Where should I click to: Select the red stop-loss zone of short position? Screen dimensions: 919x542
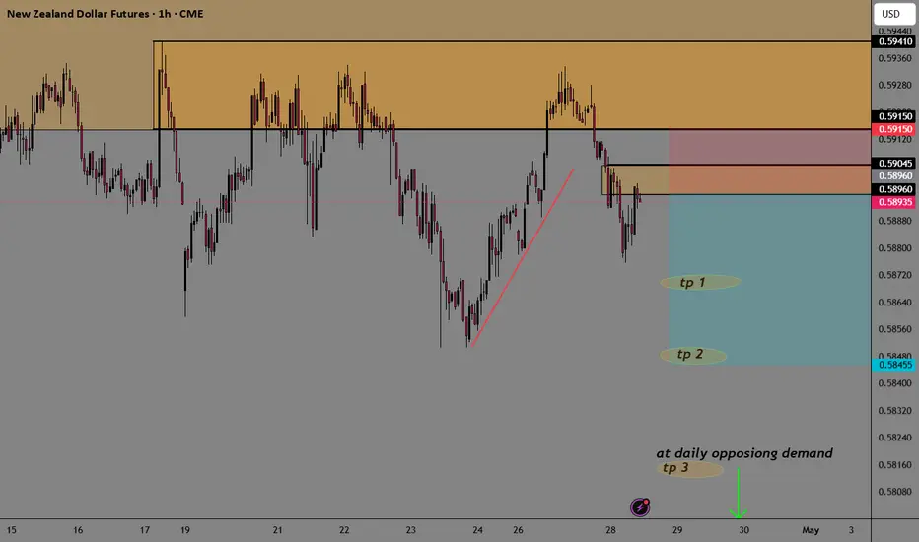tap(769, 162)
